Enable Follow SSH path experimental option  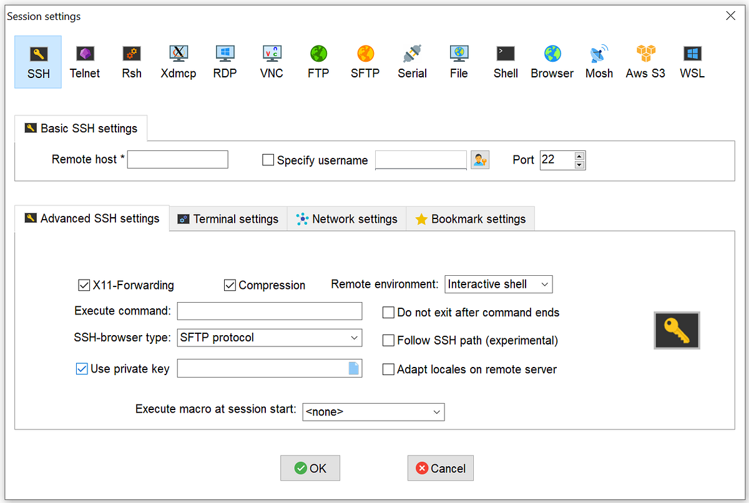(388, 340)
